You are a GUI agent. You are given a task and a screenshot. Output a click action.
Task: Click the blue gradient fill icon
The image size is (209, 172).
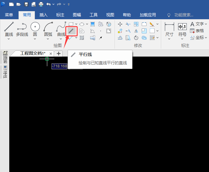[x=93, y=24]
